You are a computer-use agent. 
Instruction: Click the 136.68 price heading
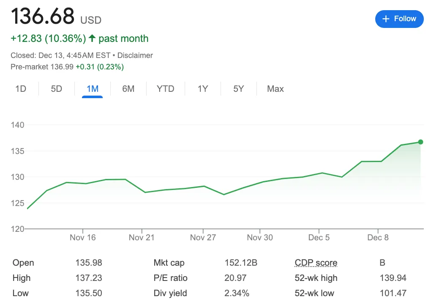tap(43, 16)
